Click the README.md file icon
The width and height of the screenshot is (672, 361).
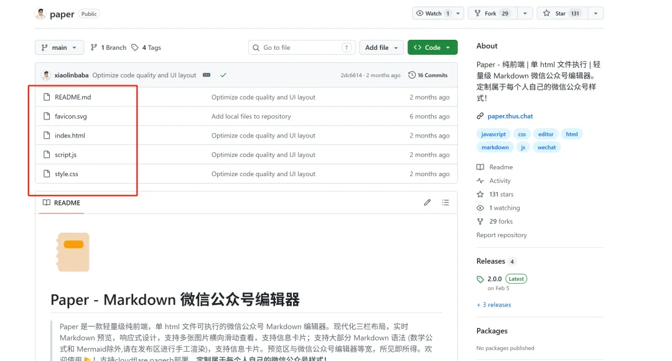tap(47, 97)
